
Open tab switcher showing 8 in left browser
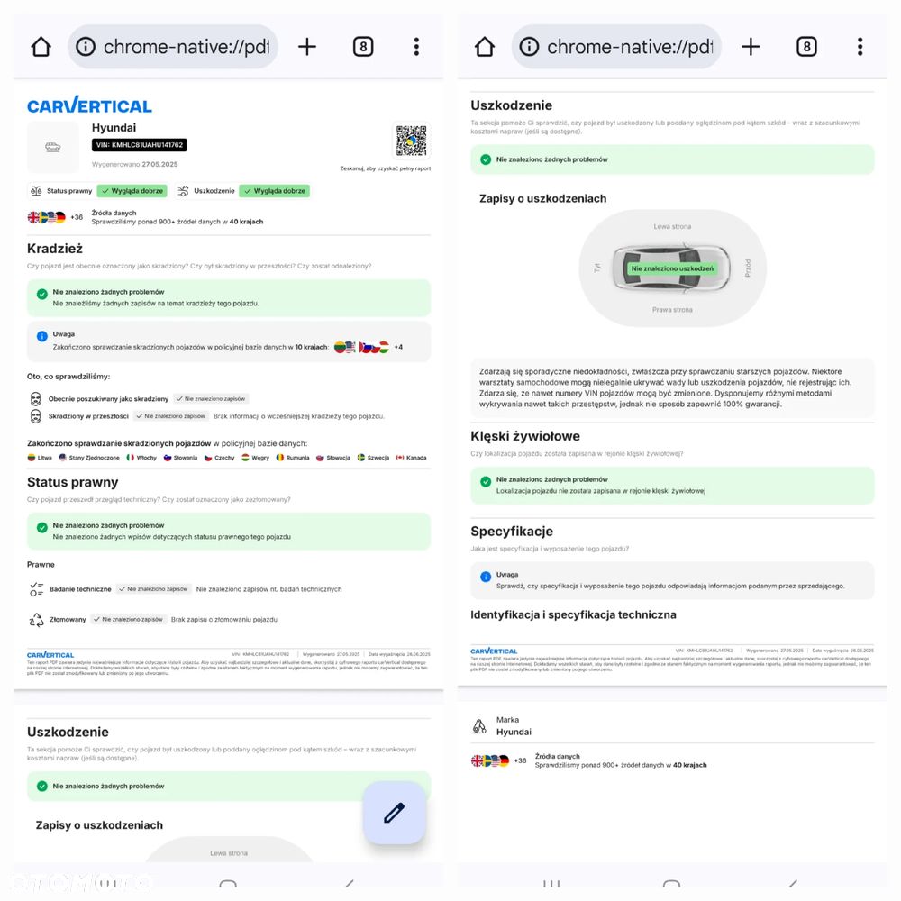[362, 47]
